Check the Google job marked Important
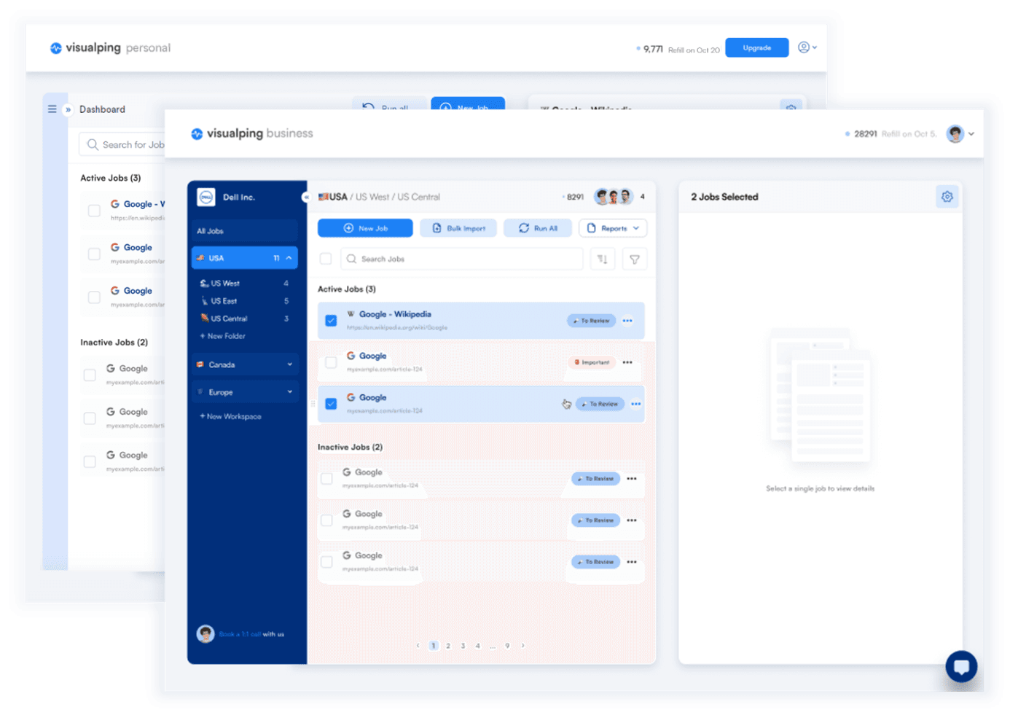Image resolution: width=1010 pixels, height=715 pixels. (x=331, y=362)
